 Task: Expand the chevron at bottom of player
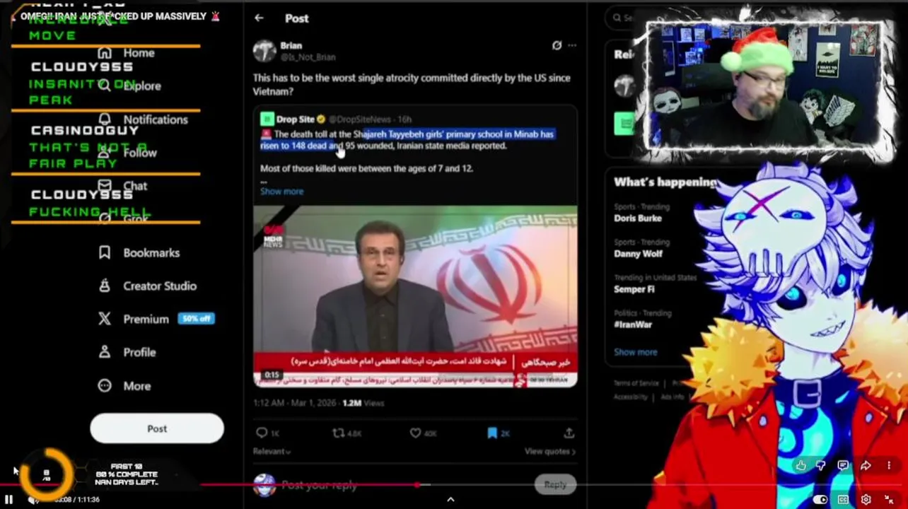coord(450,500)
